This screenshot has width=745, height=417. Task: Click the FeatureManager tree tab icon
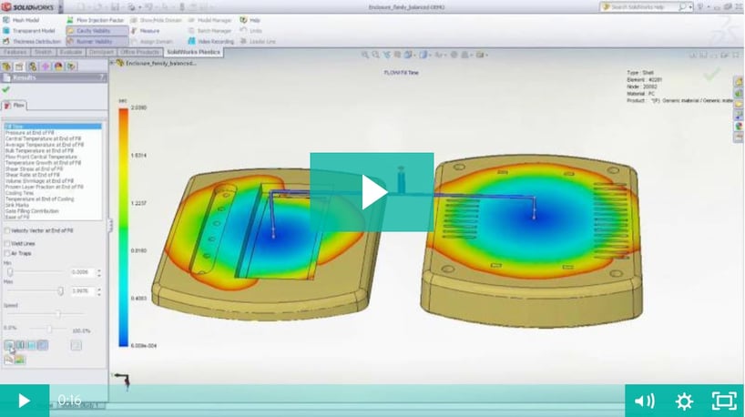pos(6,66)
